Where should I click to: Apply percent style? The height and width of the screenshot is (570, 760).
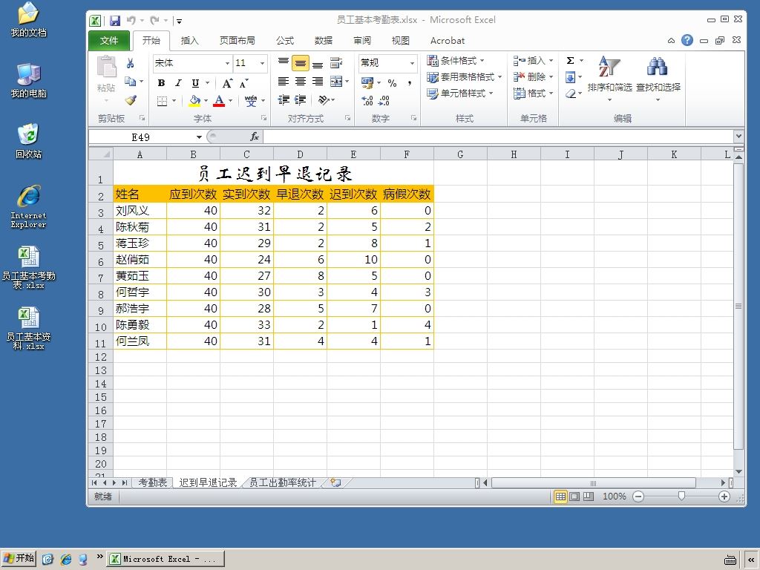pyautogui.click(x=392, y=83)
